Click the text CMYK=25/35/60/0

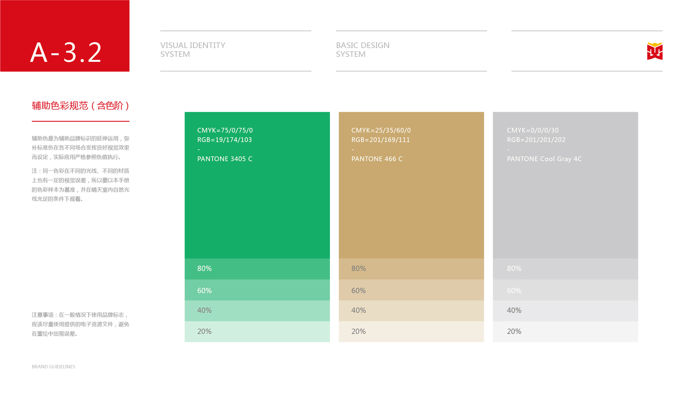tap(381, 130)
